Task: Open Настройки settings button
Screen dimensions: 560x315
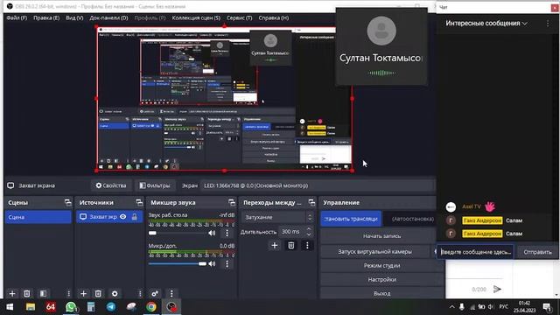Action: click(381, 280)
